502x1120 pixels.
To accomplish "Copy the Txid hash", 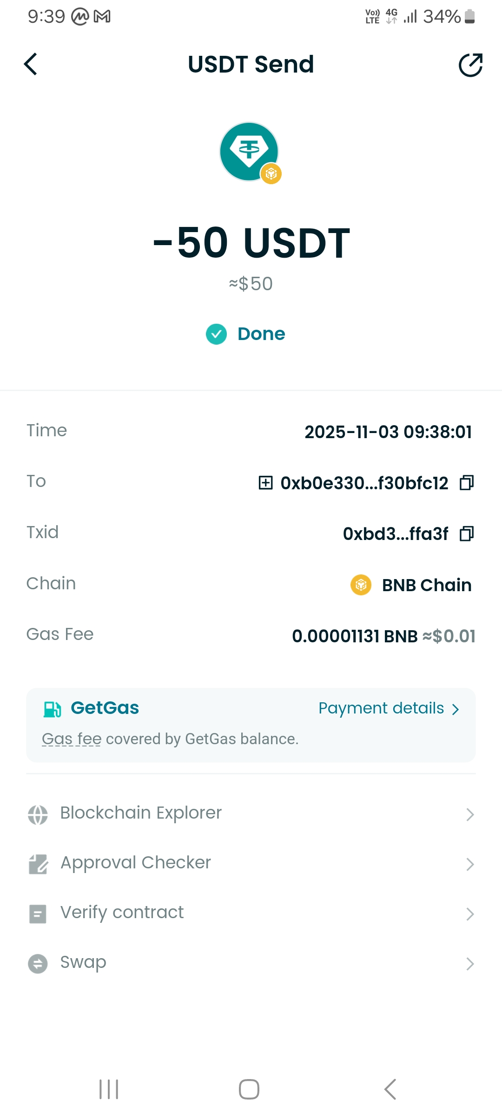I will (x=467, y=533).
